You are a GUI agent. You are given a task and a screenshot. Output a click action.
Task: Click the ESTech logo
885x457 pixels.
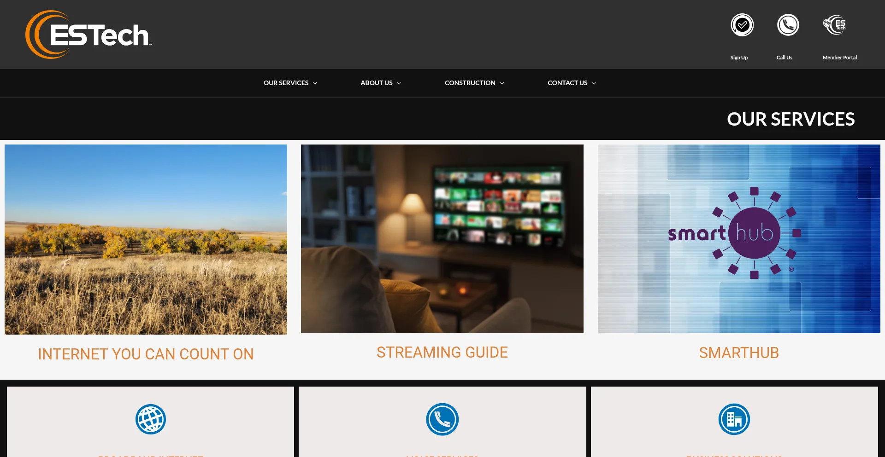pos(89,35)
